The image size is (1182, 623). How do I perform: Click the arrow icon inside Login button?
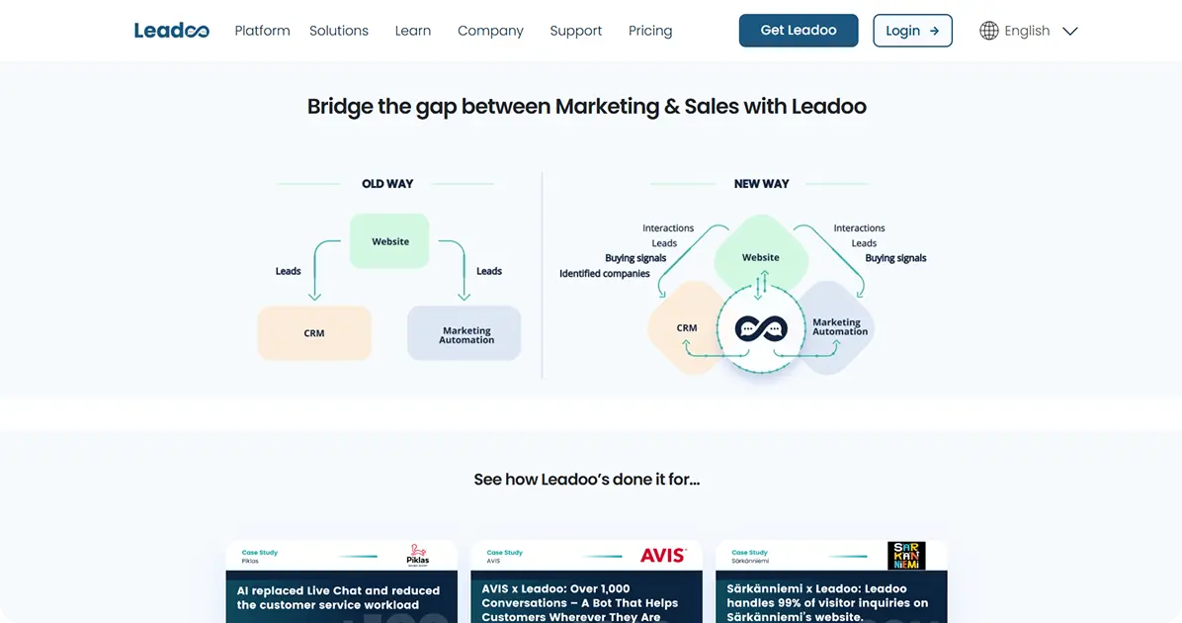point(934,31)
